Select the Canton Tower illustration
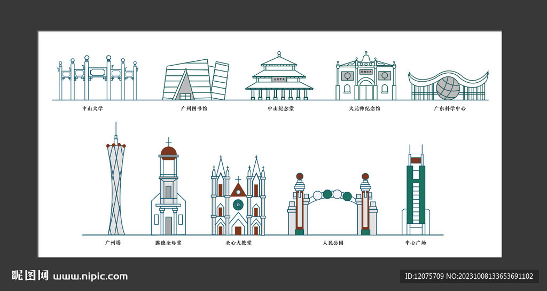 coord(116,182)
